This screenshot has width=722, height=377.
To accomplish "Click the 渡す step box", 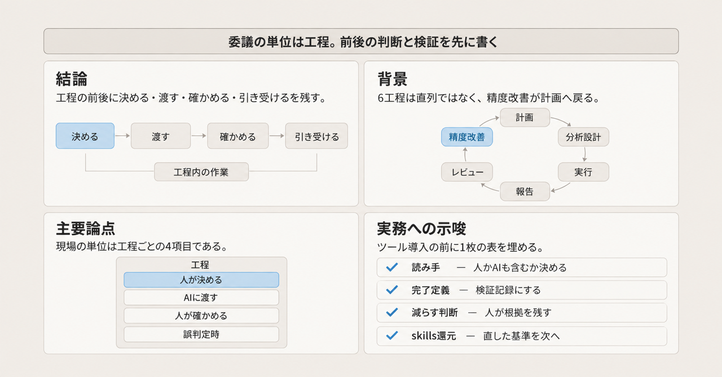I will [161, 136].
